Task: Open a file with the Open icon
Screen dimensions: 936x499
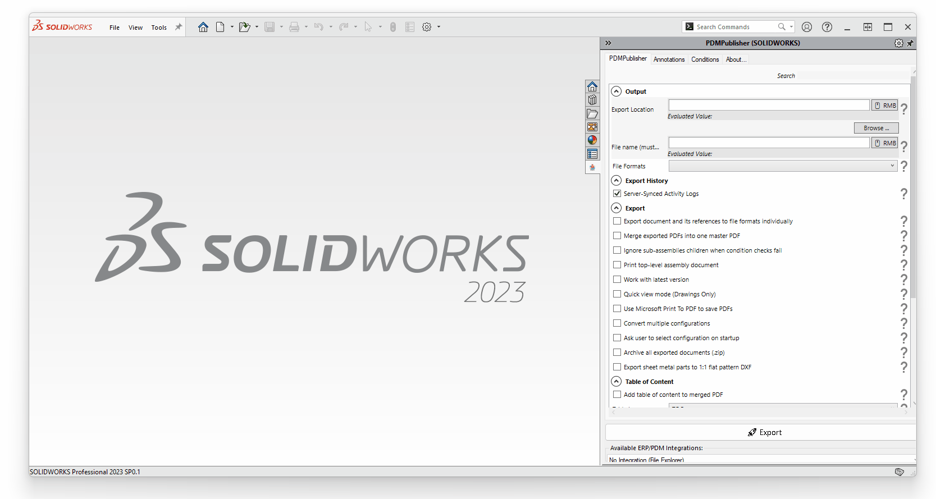Action: point(244,27)
